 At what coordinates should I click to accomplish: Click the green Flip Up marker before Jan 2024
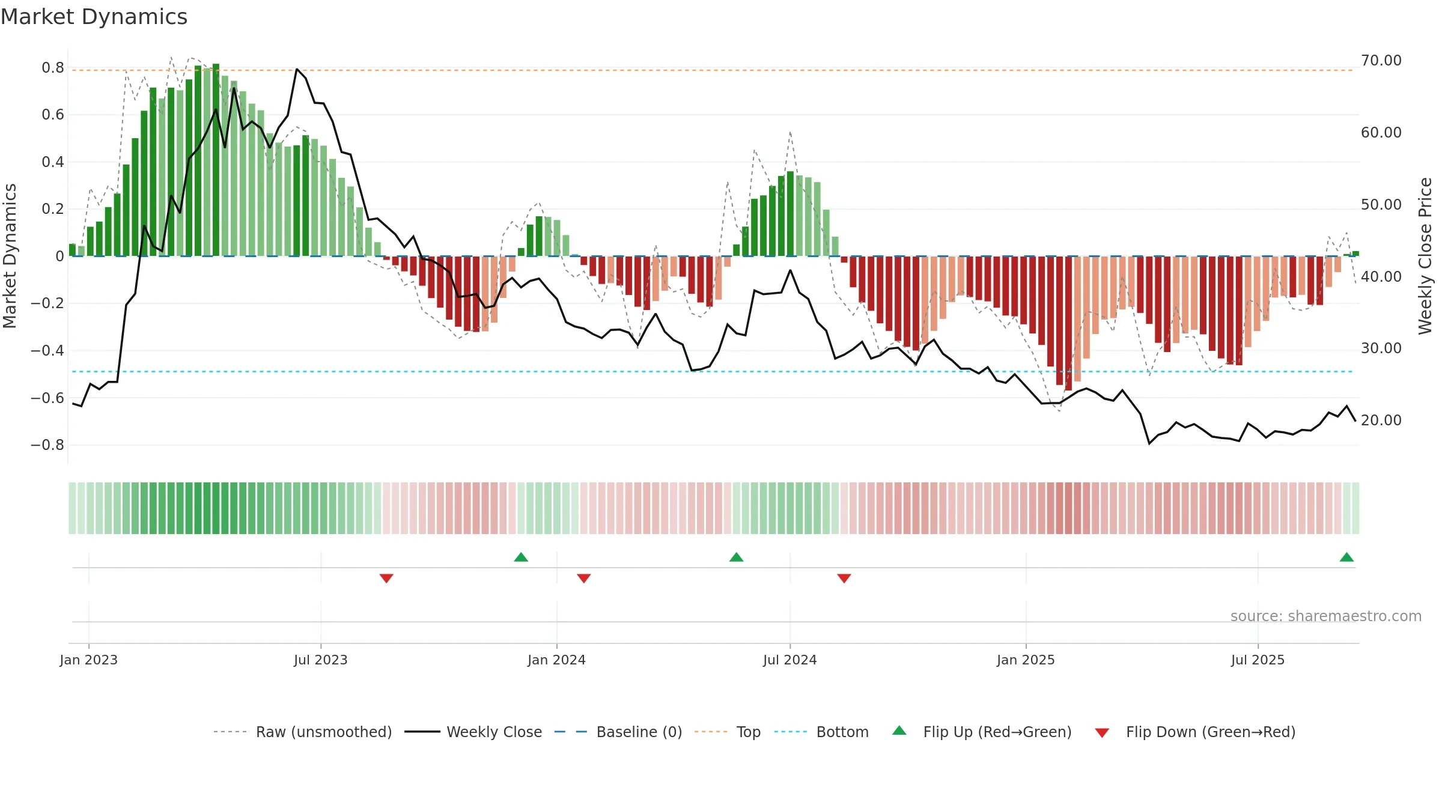[x=521, y=557]
